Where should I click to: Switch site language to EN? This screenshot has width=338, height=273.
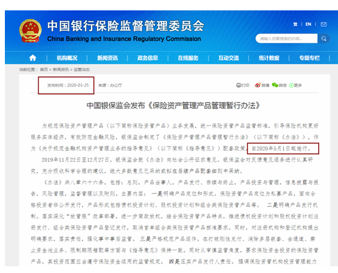[x=308, y=24]
